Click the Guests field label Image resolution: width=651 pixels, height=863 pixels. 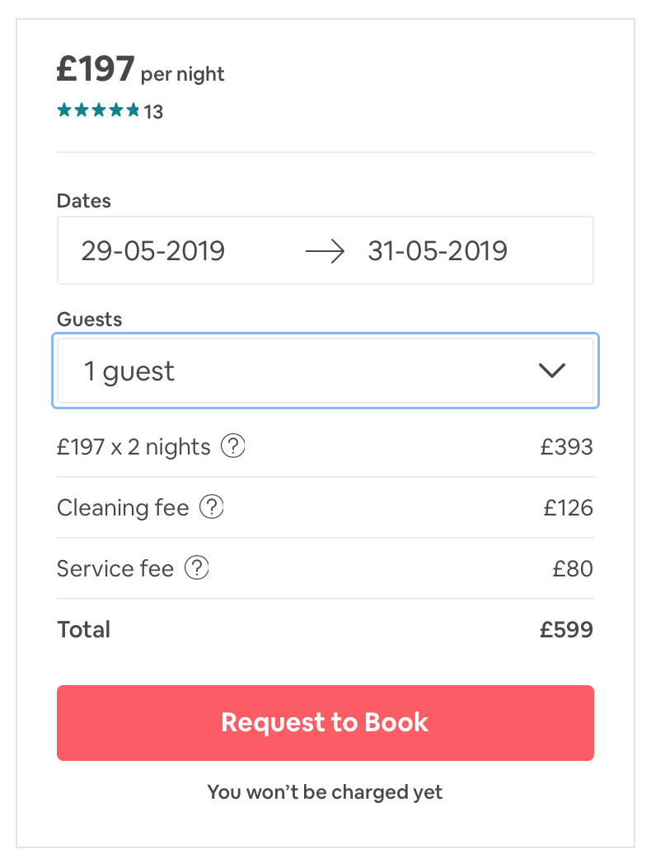(89, 319)
